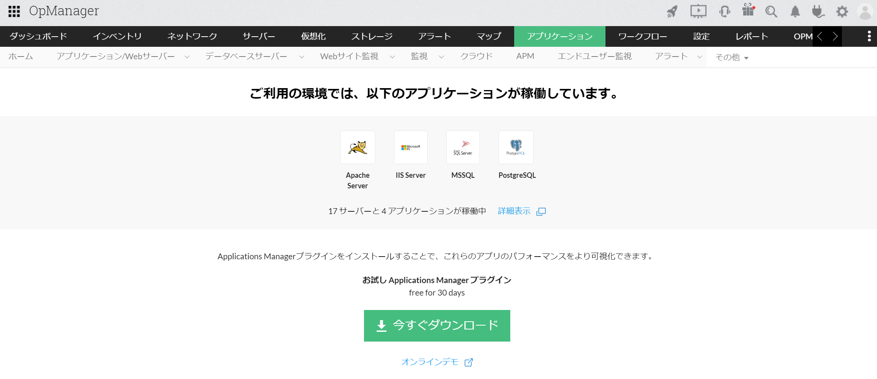Image resolution: width=877 pixels, height=379 pixels.
Task: Click the Apache Server label
Action: click(x=358, y=181)
